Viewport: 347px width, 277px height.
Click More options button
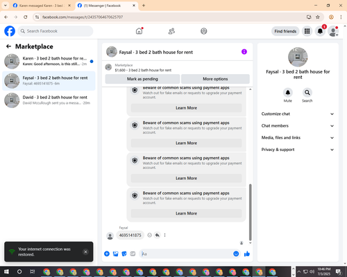215,79
